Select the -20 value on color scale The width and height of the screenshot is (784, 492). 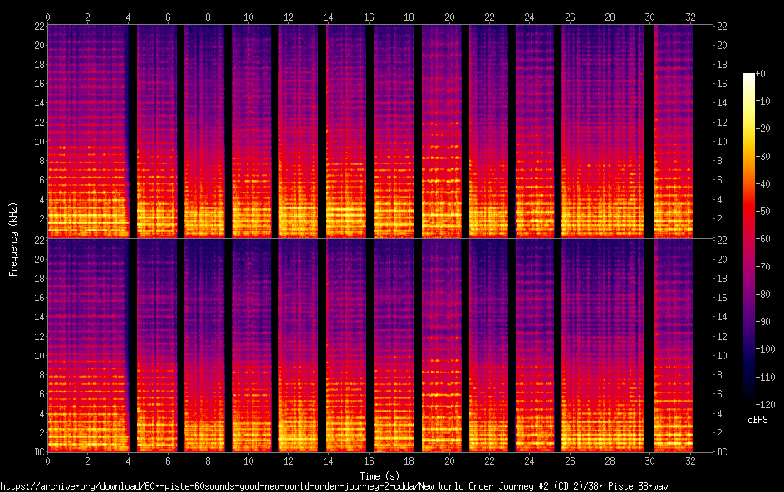click(x=763, y=129)
